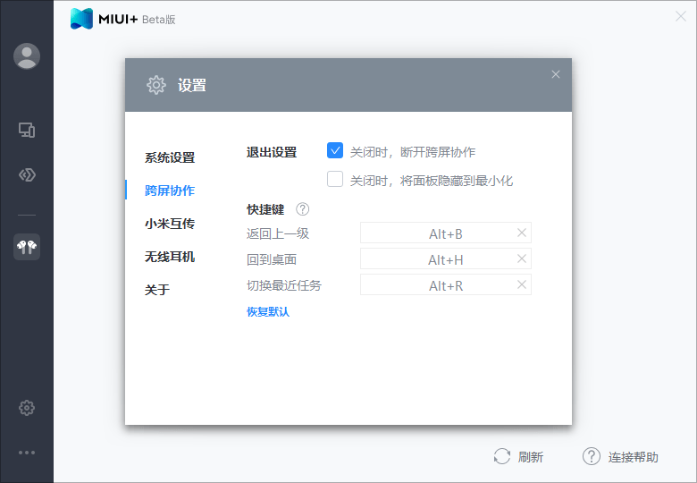Screen dimensions: 697x483
Task: Enable 关闭时，将面板隐藏到最小化 checkbox
Action: pyautogui.click(x=335, y=179)
